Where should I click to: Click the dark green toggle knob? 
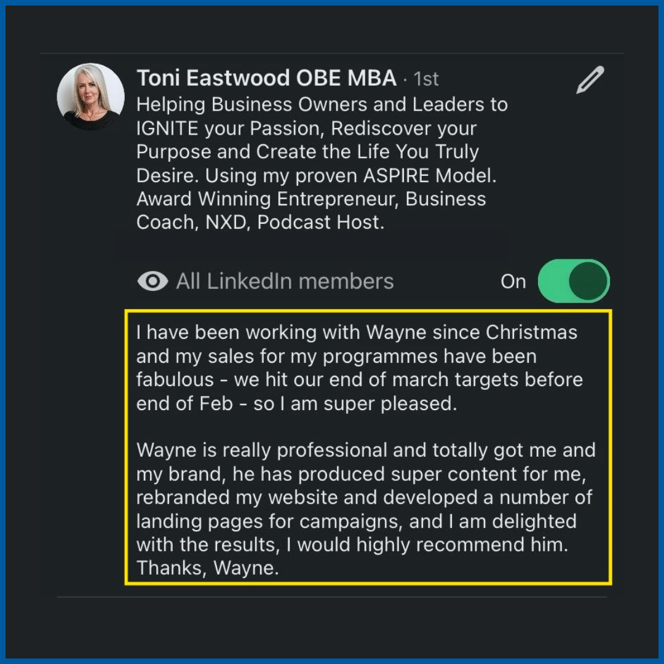588,281
